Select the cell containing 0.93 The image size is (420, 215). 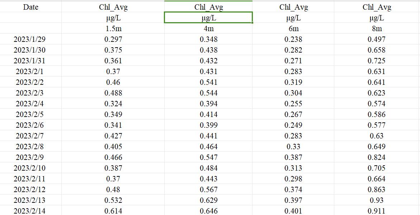pos(377,200)
